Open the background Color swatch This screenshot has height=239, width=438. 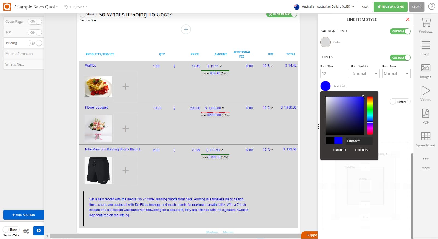pos(325,42)
